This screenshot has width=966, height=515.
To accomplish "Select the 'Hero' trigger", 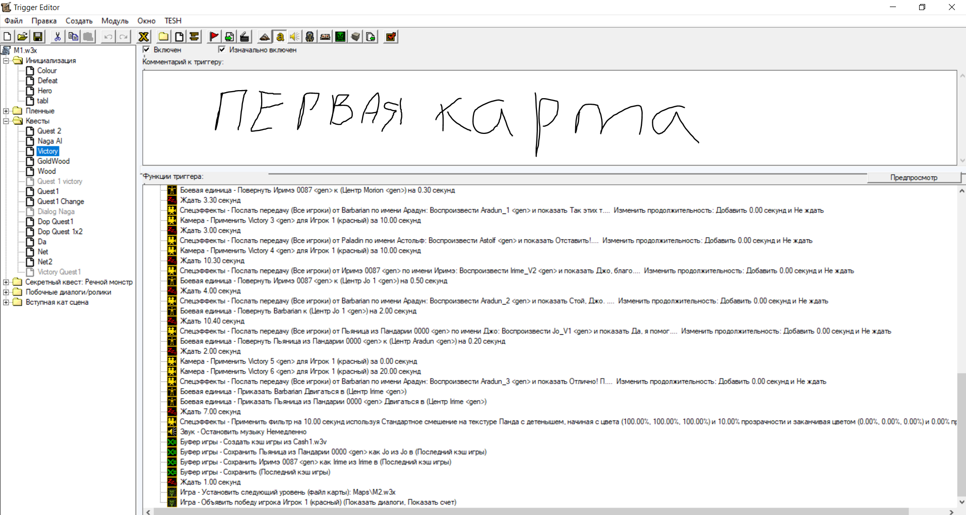I will click(44, 91).
